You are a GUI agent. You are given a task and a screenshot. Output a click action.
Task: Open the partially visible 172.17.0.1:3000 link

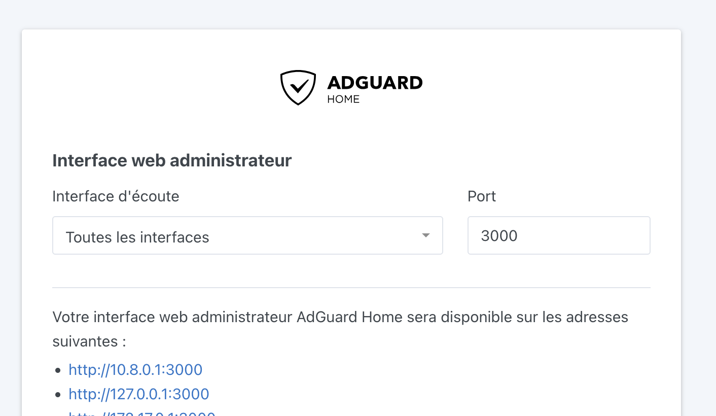(142, 413)
